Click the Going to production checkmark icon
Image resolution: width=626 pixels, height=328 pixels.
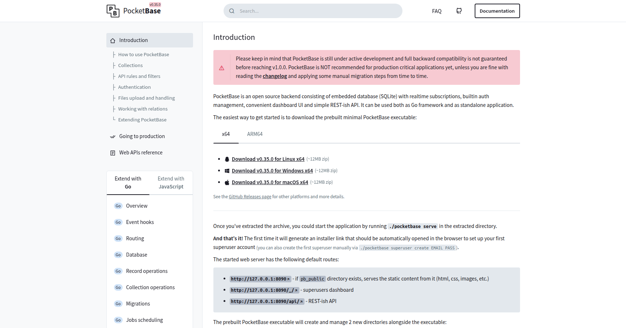point(113,137)
